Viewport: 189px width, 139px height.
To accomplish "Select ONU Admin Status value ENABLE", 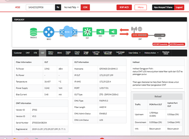I will click(103, 114).
